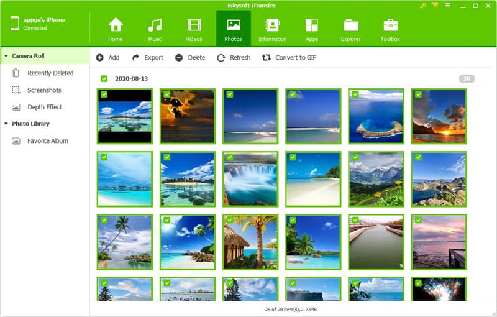Click the 28 item count badge
Screen dimensions: 497x317
467,78
